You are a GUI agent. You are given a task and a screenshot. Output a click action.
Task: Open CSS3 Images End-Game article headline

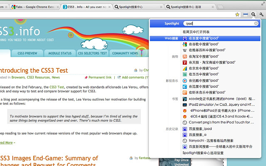tap(49, 161)
